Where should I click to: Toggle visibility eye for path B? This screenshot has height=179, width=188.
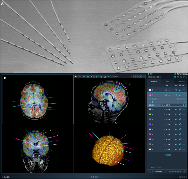pyautogui.click(x=176, y=90)
